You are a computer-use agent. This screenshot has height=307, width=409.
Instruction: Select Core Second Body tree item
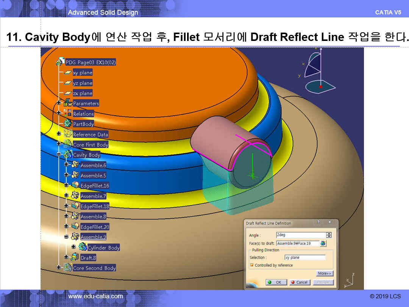pyautogui.click(x=94, y=268)
